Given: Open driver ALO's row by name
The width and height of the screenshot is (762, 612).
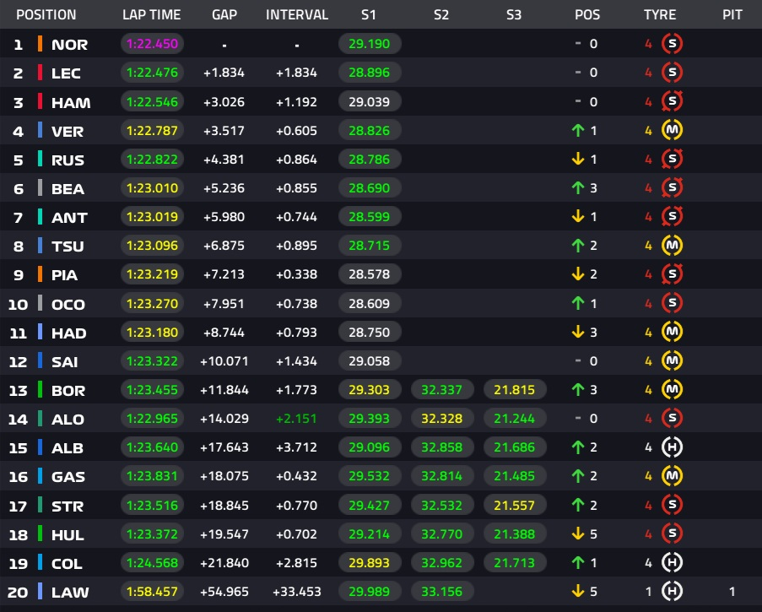Looking at the screenshot, I should click(x=69, y=419).
